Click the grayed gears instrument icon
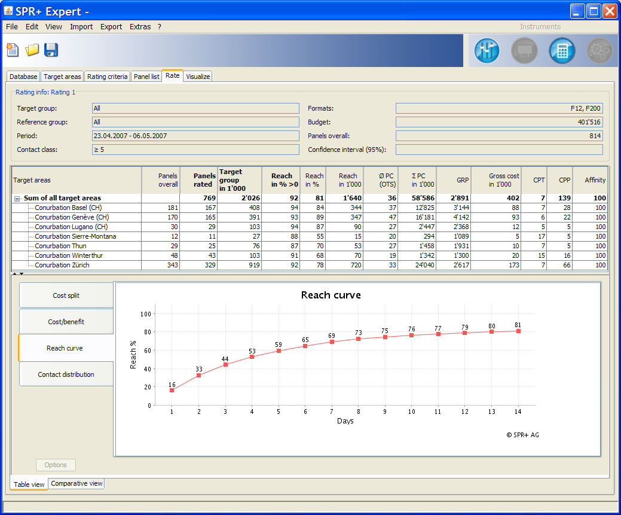Viewport: 621px width, 515px height. click(x=599, y=51)
